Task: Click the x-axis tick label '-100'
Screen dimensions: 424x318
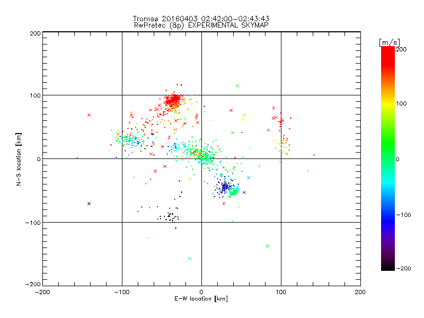Action: tap(122, 293)
